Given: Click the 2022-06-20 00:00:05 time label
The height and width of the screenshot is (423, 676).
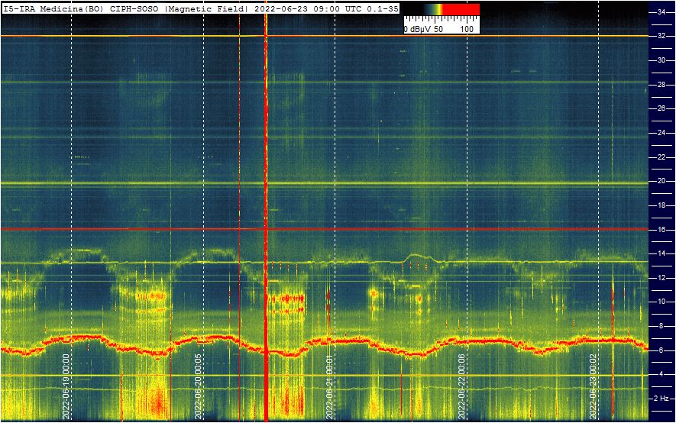Looking at the screenshot, I should pyautogui.click(x=199, y=386).
